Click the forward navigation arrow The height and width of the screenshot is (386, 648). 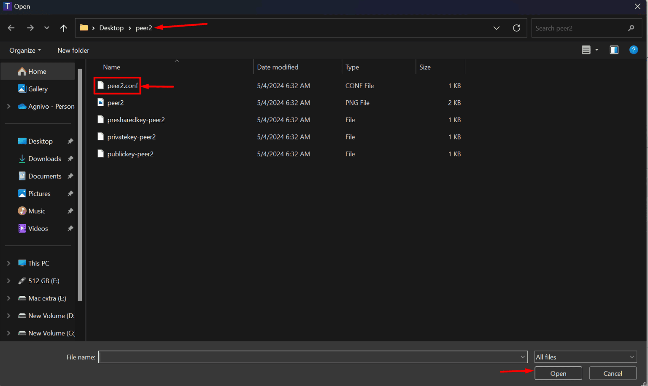pyautogui.click(x=30, y=28)
